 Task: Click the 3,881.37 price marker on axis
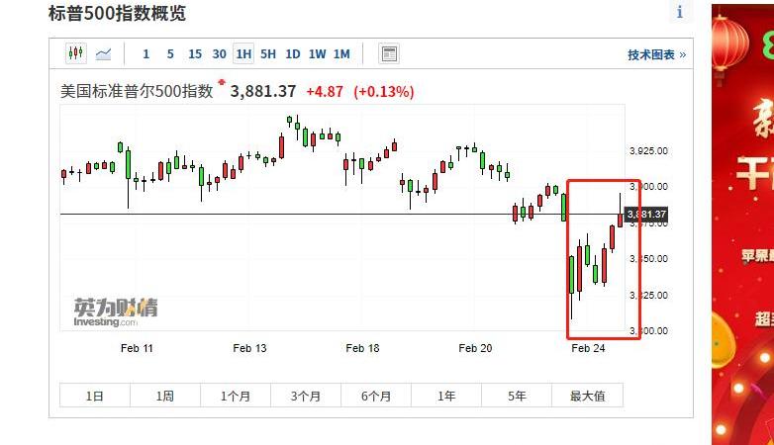pyautogui.click(x=647, y=214)
